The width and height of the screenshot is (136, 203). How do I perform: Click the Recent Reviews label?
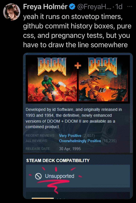tap(40, 136)
